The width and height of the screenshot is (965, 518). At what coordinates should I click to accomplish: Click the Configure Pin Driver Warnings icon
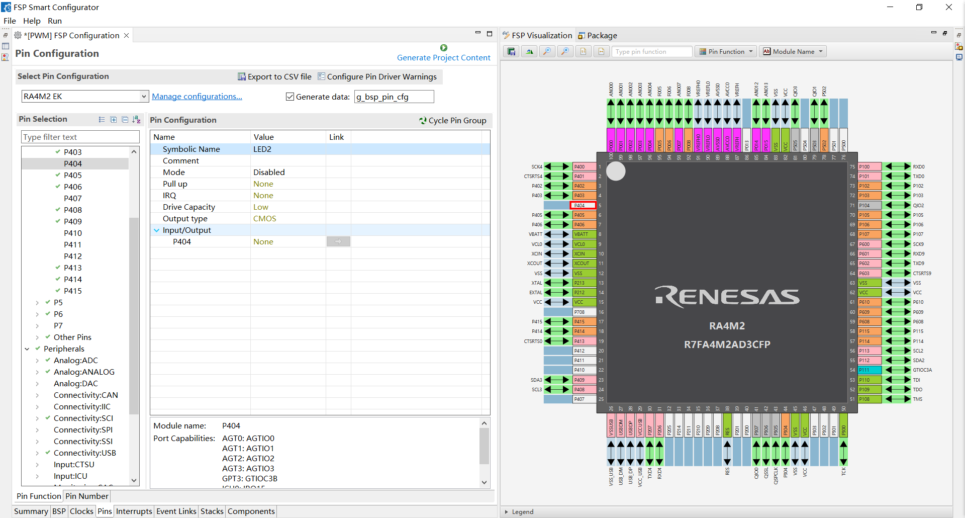321,76
